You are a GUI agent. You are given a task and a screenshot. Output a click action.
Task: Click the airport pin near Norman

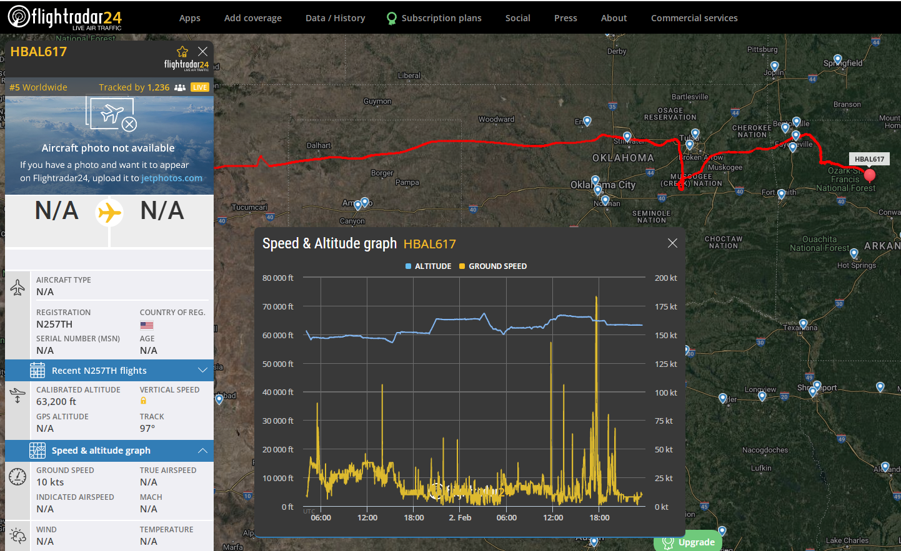605,200
